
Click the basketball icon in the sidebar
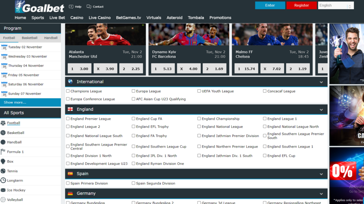coord(3,133)
